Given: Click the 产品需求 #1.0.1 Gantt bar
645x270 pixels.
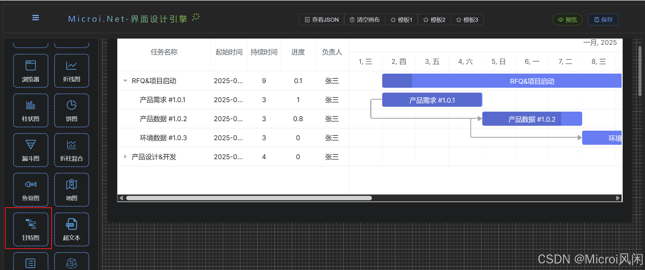Looking at the screenshot, I should 432,100.
